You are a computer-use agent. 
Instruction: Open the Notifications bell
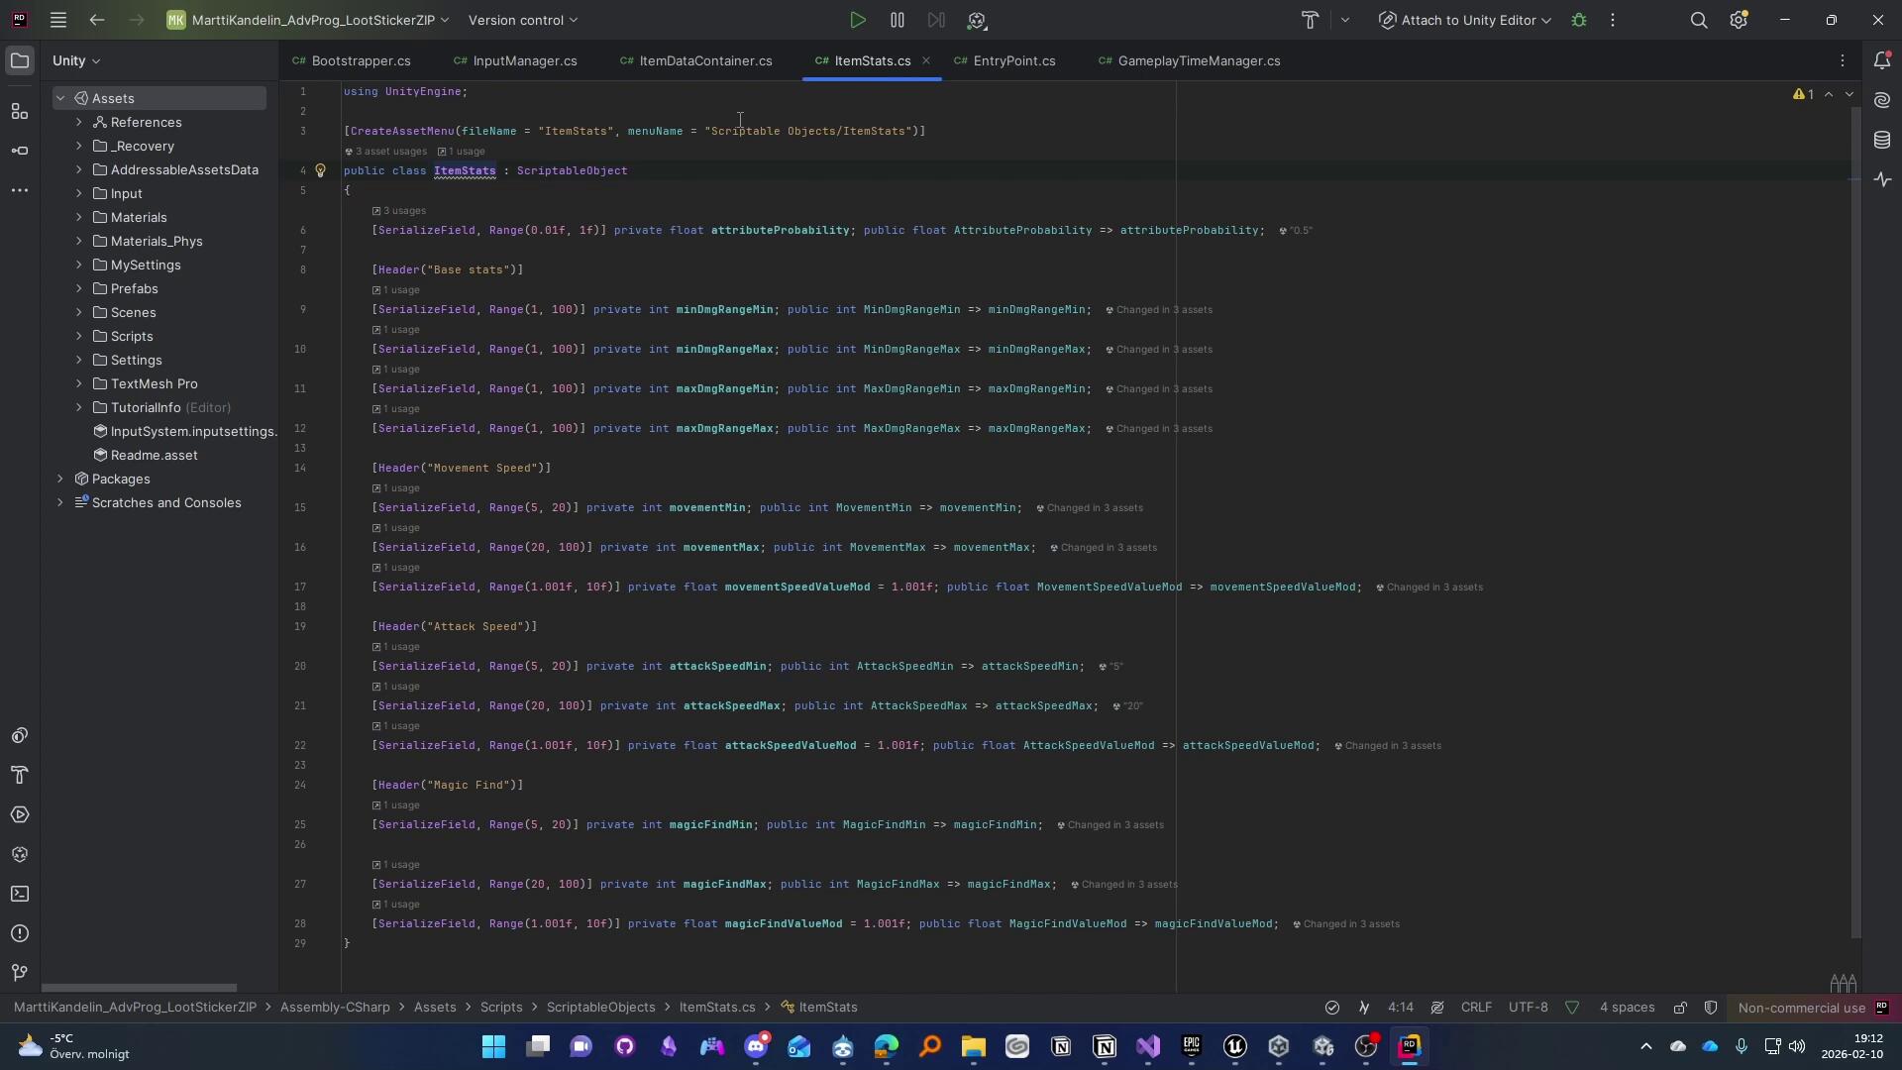pos(1882,60)
